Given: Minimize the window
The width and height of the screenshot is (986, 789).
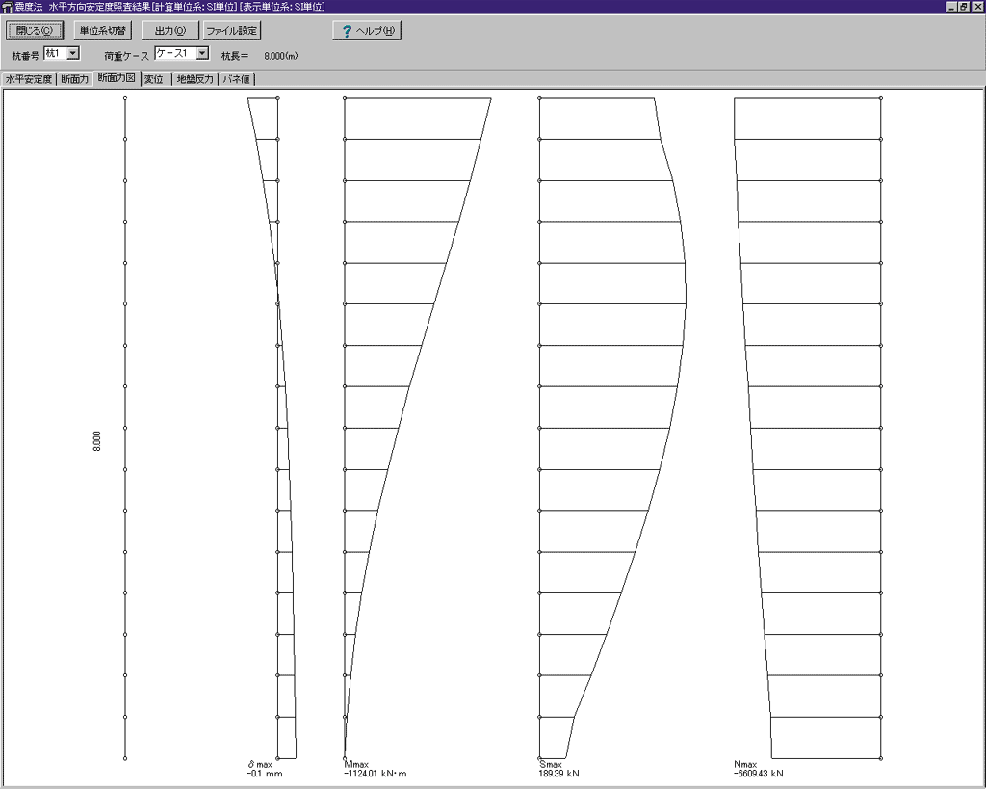Looking at the screenshot, I should coord(951,7).
